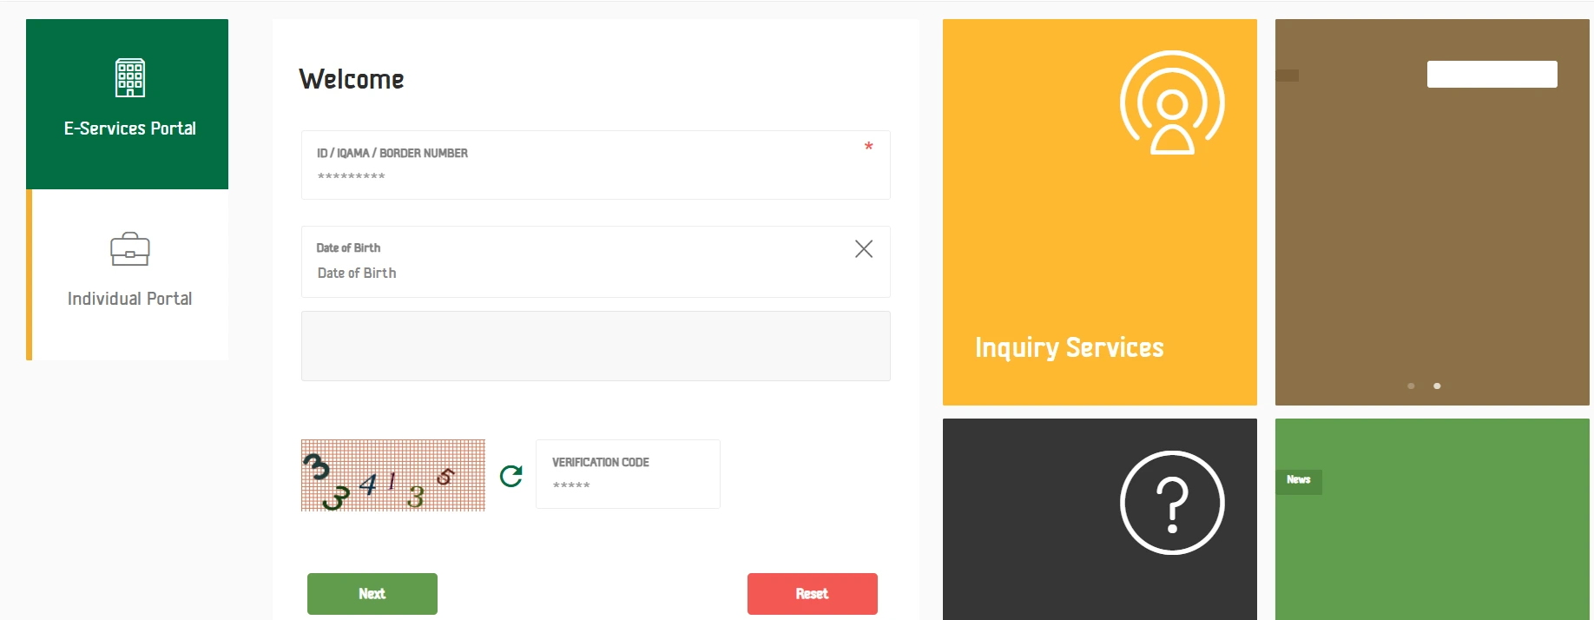Click the captcha image with digits
The height and width of the screenshot is (620, 1594).
(x=392, y=475)
